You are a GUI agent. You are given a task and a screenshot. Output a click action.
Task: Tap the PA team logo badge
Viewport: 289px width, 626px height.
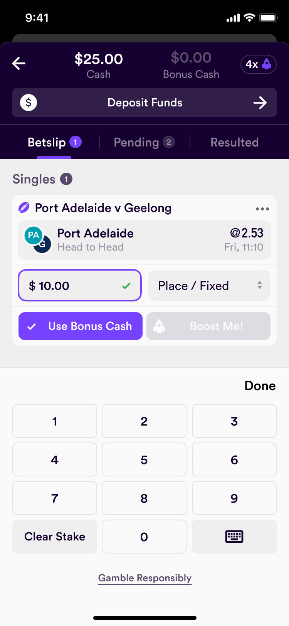pos(34,236)
